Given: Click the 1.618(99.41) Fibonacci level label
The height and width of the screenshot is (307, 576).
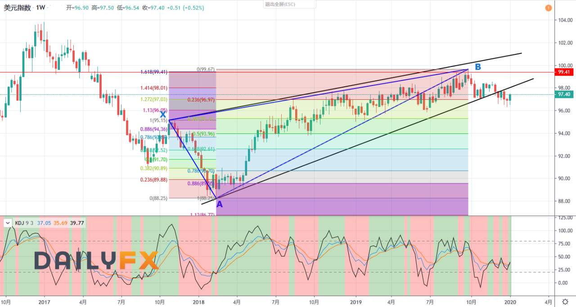Looking at the screenshot, I should click(153, 71).
